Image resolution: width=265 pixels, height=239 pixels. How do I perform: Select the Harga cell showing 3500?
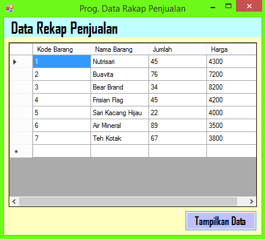pyautogui.click(x=231, y=126)
